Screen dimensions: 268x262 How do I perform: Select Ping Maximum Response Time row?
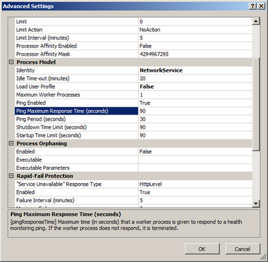pos(76,111)
